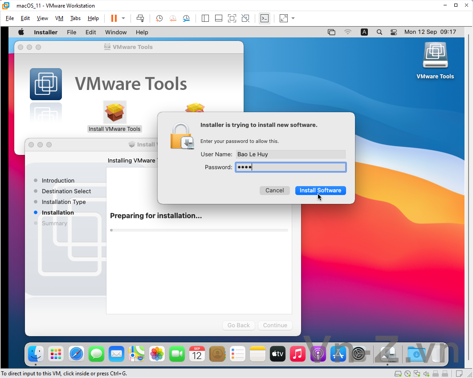The width and height of the screenshot is (473, 378).
Task: Enter full screen mode icon
Action: (x=232, y=18)
